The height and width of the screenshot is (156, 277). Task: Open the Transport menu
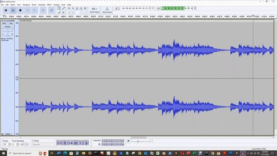(26, 5)
